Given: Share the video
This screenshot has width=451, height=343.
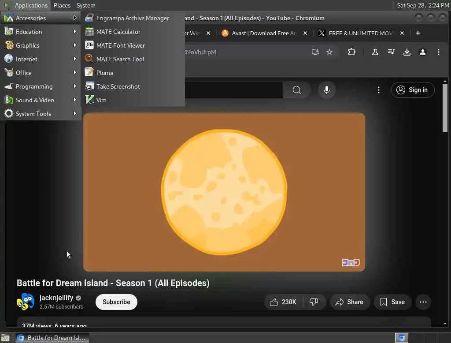Looking at the screenshot, I should click(349, 302).
